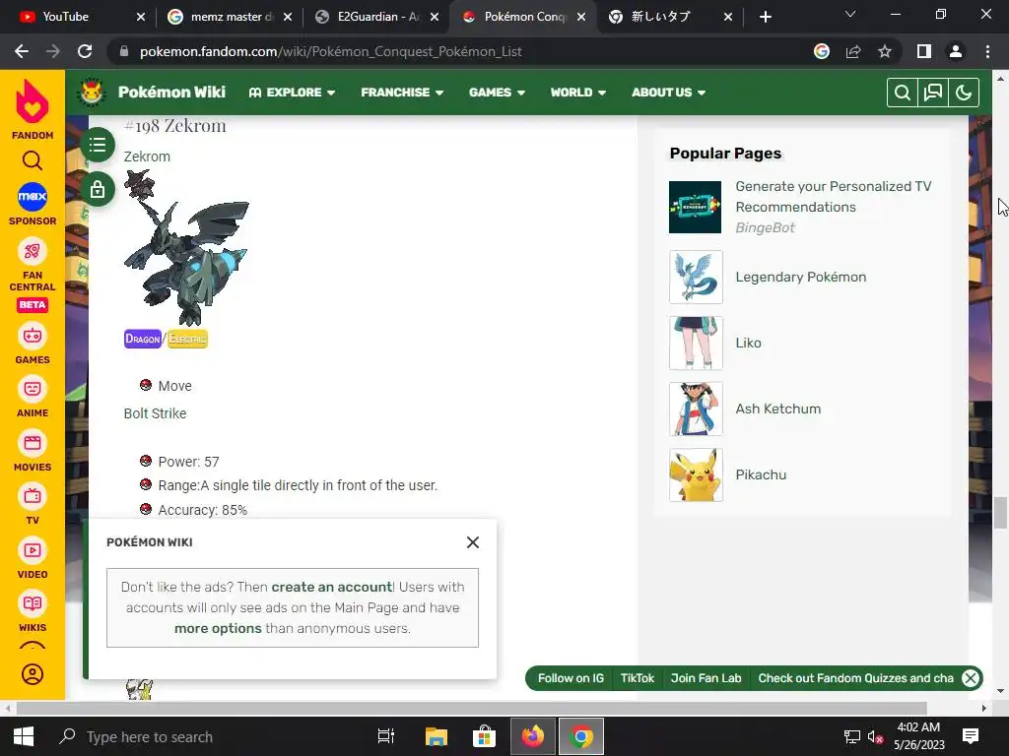Open the Ash Ketchum popular page
The height and width of the screenshot is (756, 1009).
(778, 409)
